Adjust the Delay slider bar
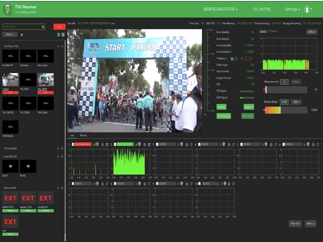 (x=286, y=90)
